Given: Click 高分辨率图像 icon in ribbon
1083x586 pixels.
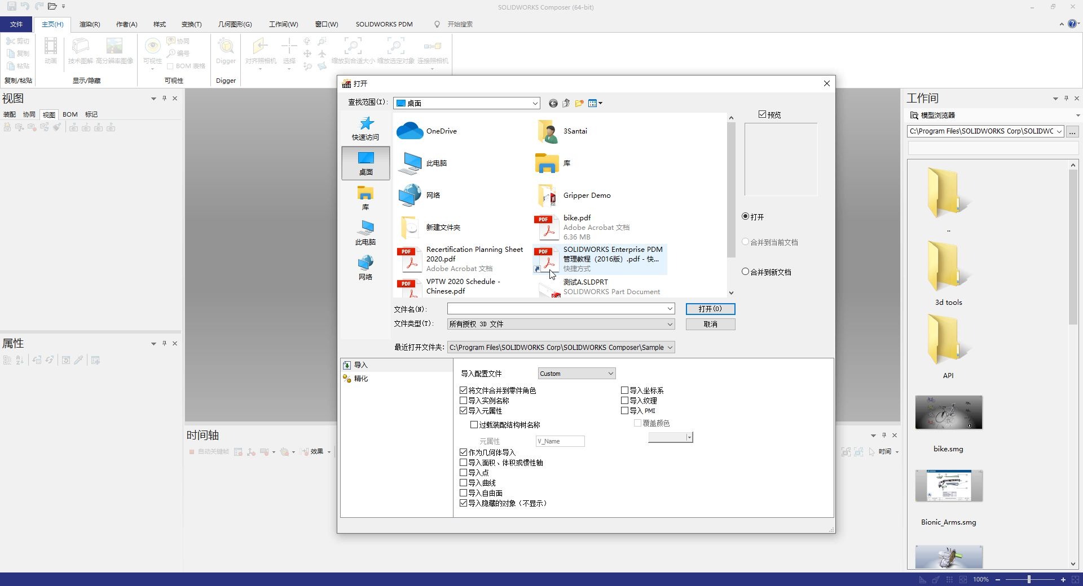Looking at the screenshot, I should (x=115, y=51).
